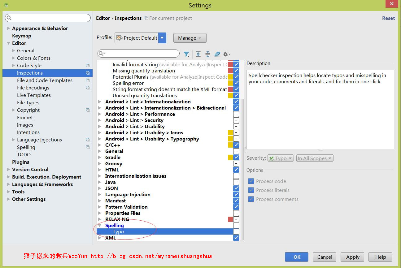Expand the Version Control settings group
401x268 pixels.
point(8,169)
